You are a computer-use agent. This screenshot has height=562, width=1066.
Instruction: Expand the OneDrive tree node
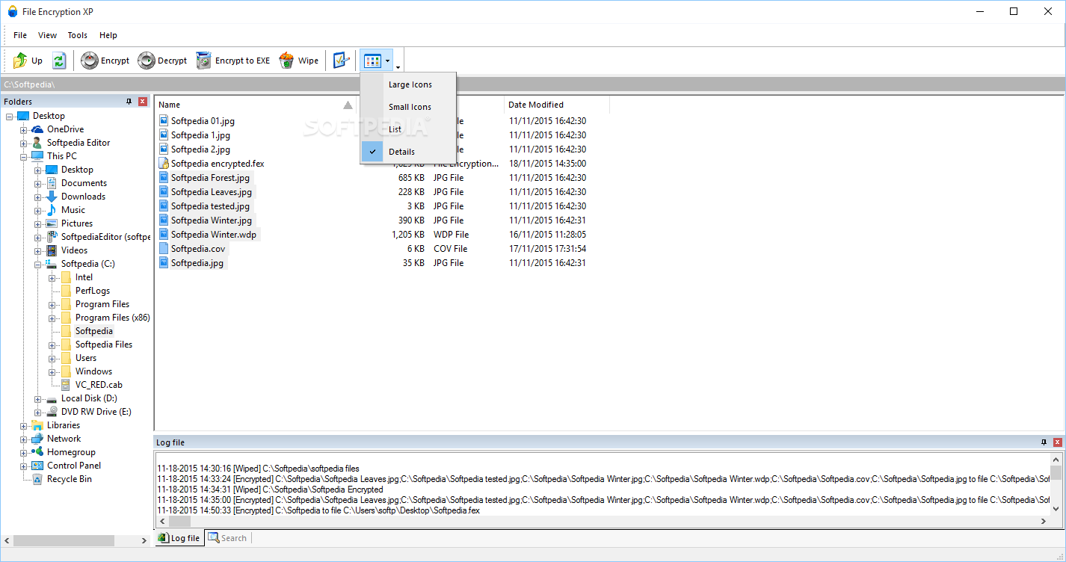pyautogui.click(x=24, y=130)
